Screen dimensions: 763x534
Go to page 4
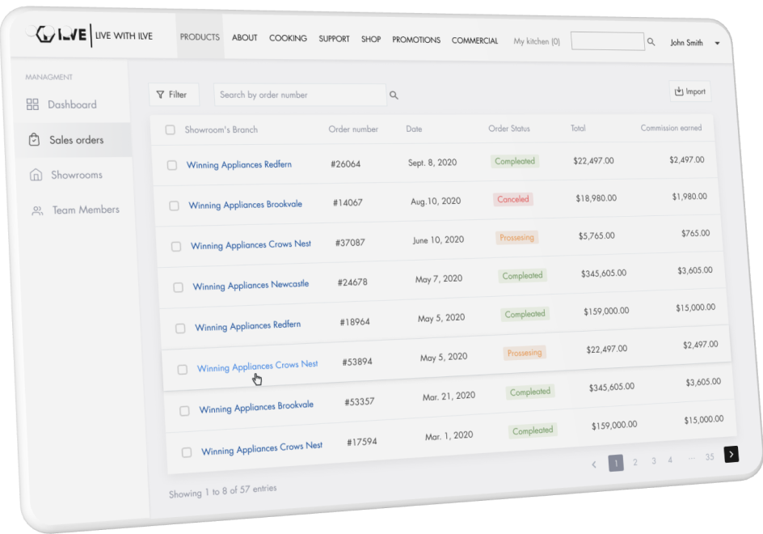click(670, 460)
